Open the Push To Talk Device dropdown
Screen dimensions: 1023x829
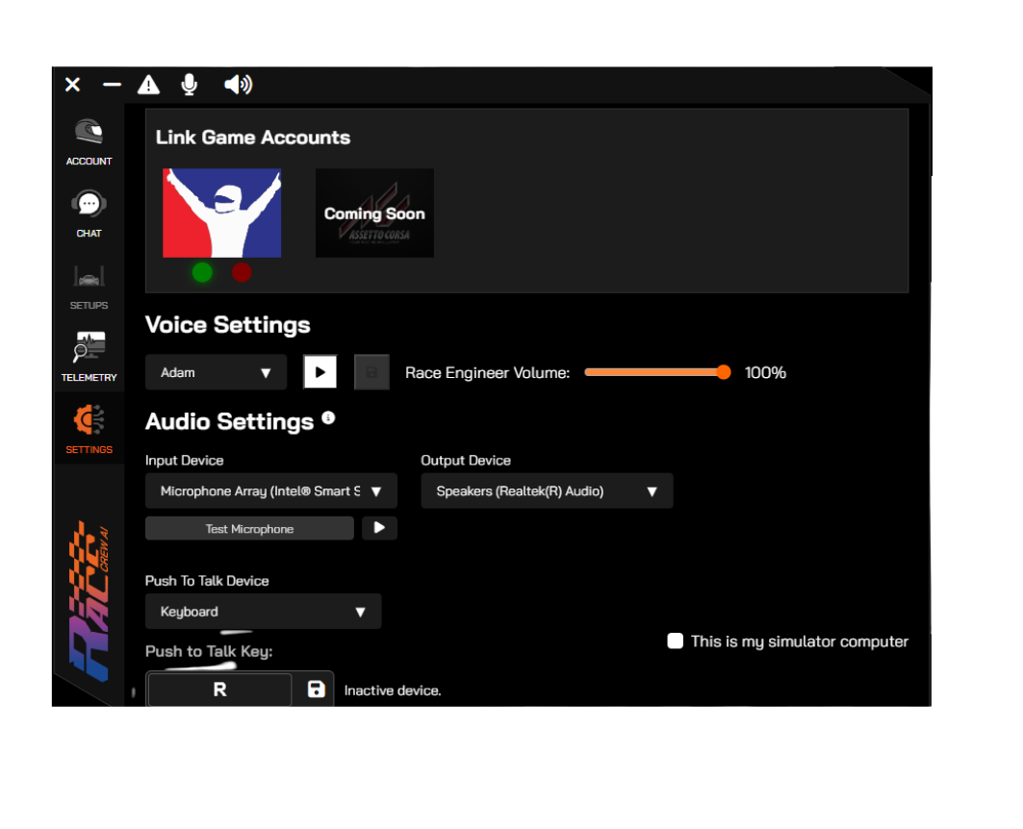pyautogui.click(x=263, y=612)
